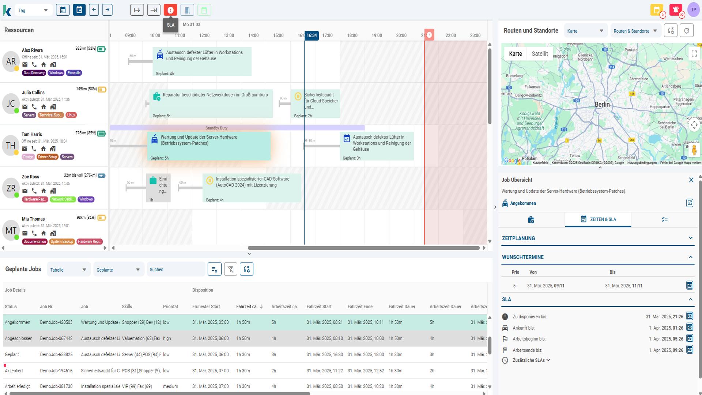Select the ZEITEN & SLA tab
Image resolution: width=702 pixels, height=395 pixels.
(x=598, y=219)
